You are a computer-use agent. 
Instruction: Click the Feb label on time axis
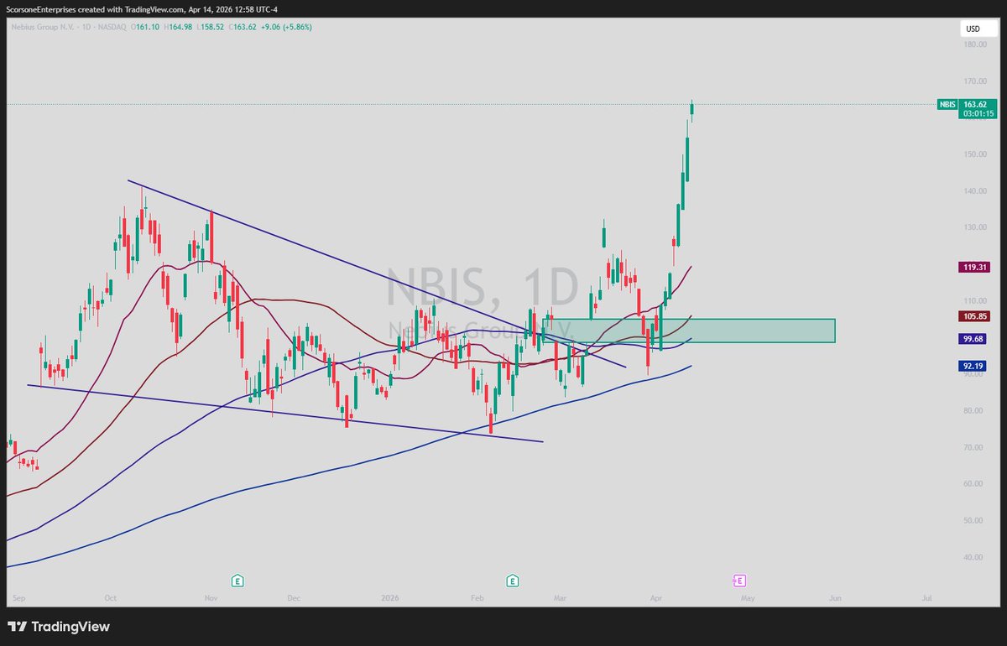coord(477,599)
